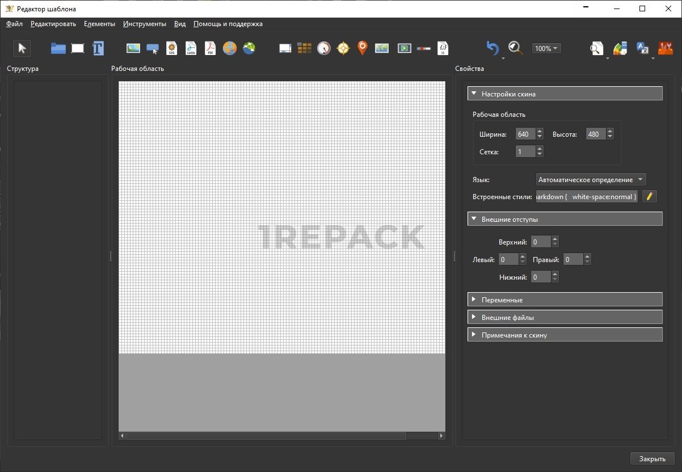
Task: Add a JS code element
Action: (x=443, y=48)
